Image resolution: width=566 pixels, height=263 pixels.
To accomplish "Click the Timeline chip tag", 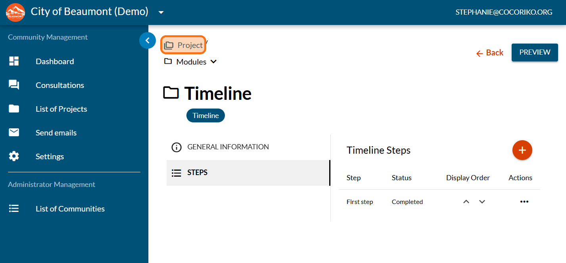I will pyautogui.click(x=205, y=116).
